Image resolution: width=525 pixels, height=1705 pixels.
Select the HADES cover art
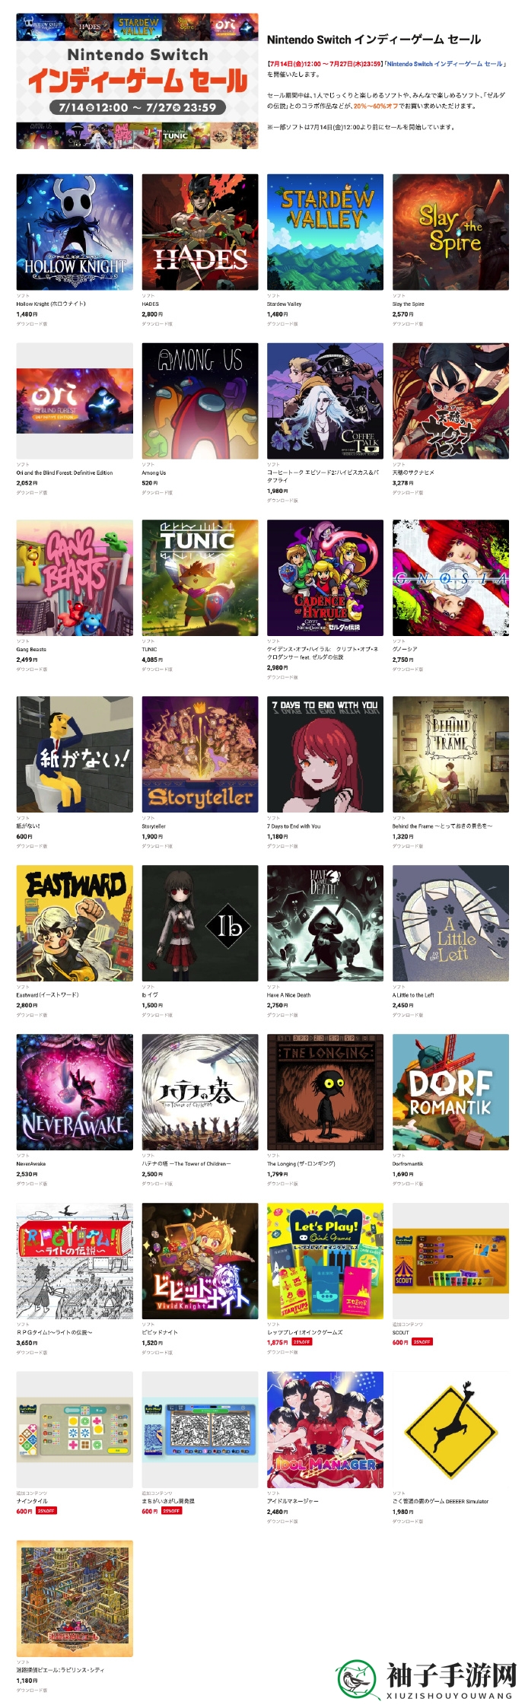(x=200, y=232)
